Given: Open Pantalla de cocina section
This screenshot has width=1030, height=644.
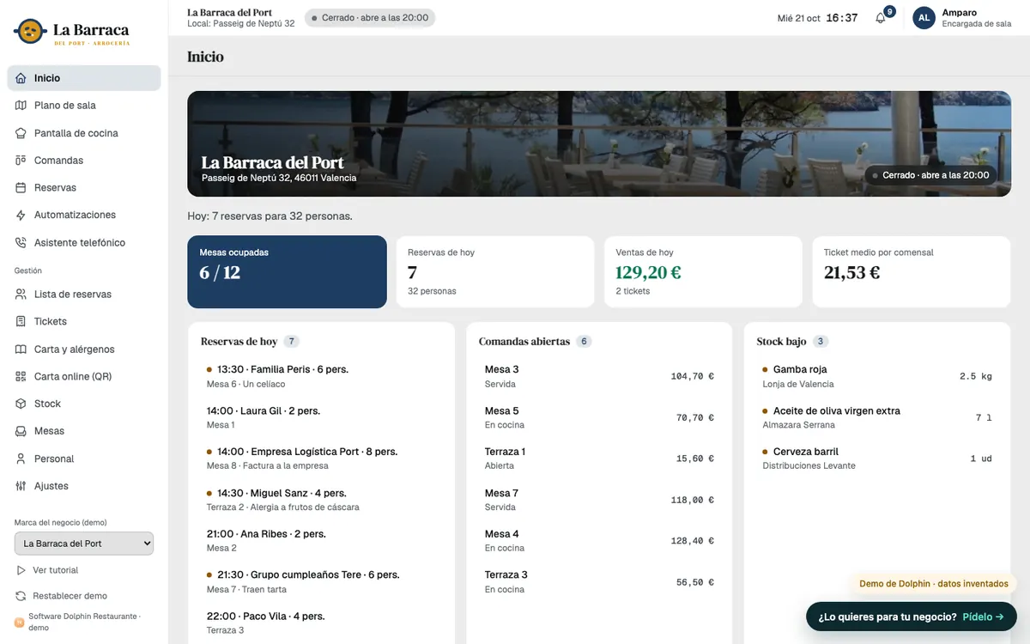Looking at the screenshot, I should coord(84,133).
